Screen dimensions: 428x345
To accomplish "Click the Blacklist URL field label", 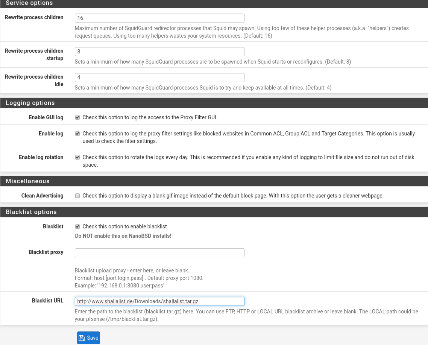I will coord(48,300).
